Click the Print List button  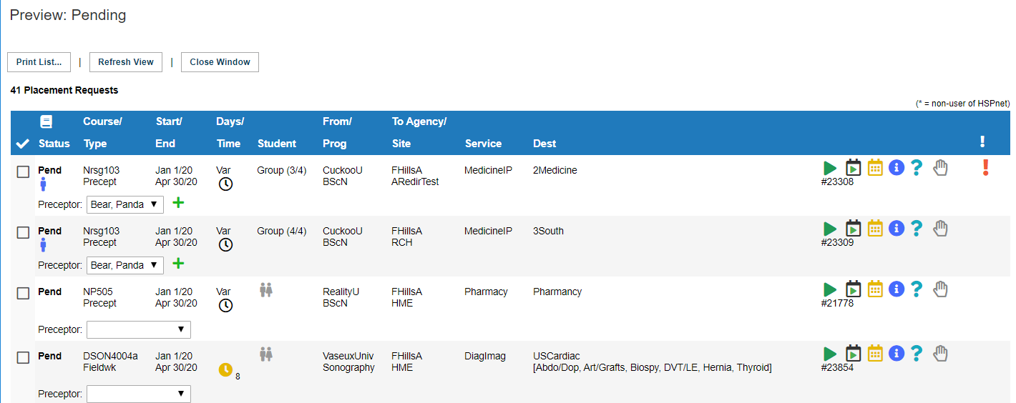pyautogui.click(x=39, y=62)
